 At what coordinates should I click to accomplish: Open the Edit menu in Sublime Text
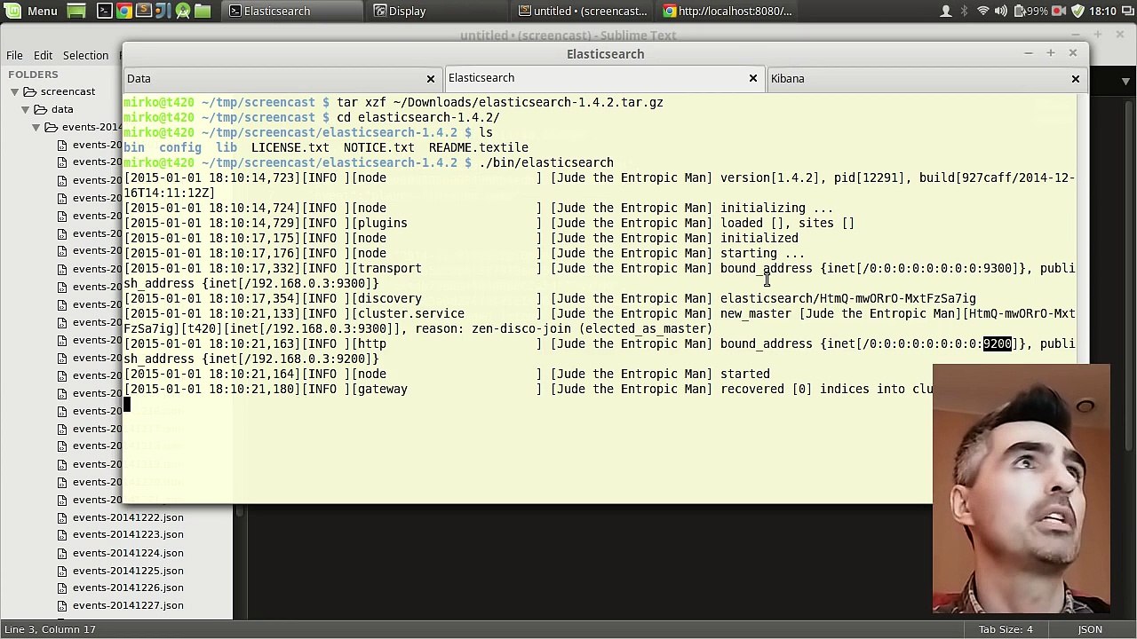point(43,55)
